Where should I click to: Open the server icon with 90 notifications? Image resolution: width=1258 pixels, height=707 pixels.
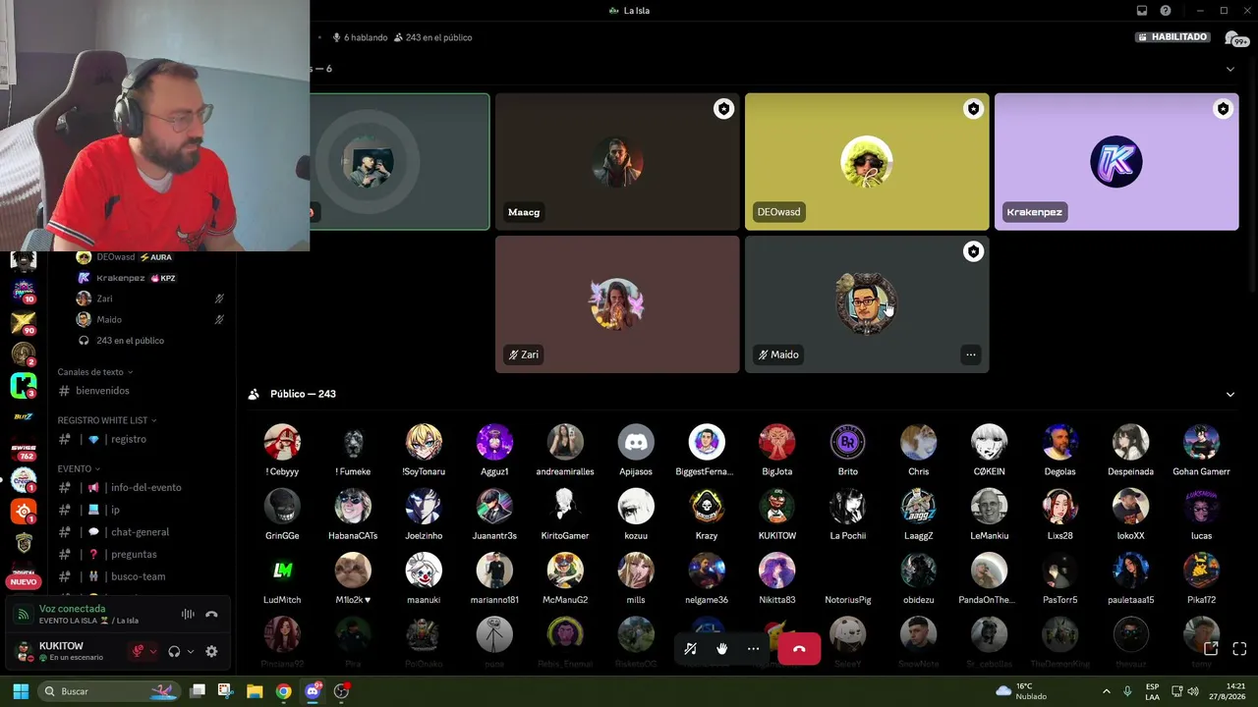click(24, 322)
